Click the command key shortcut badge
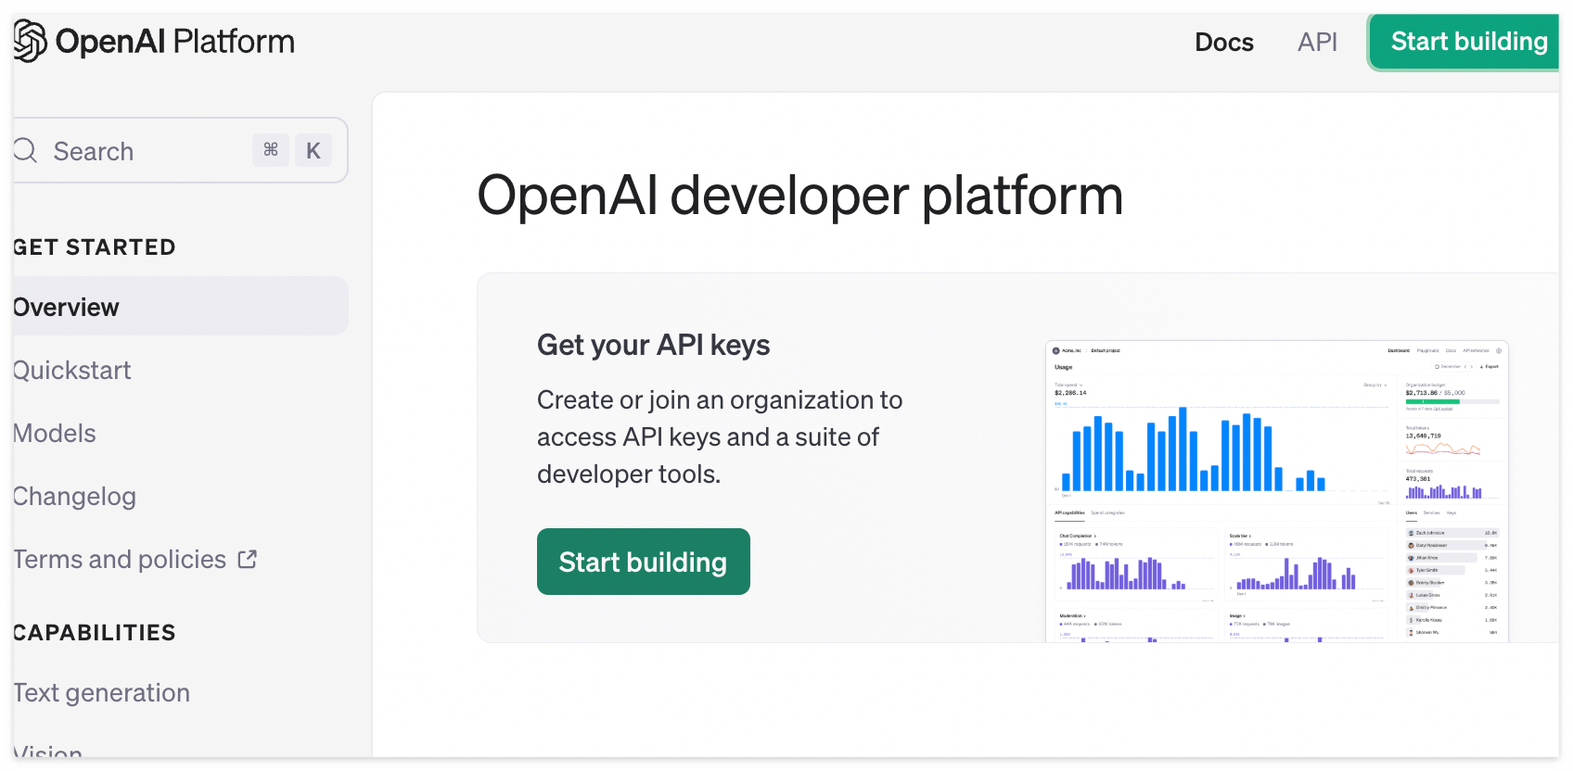The height and width of the screenshot is (771, 1573). (x=271, y=150)
